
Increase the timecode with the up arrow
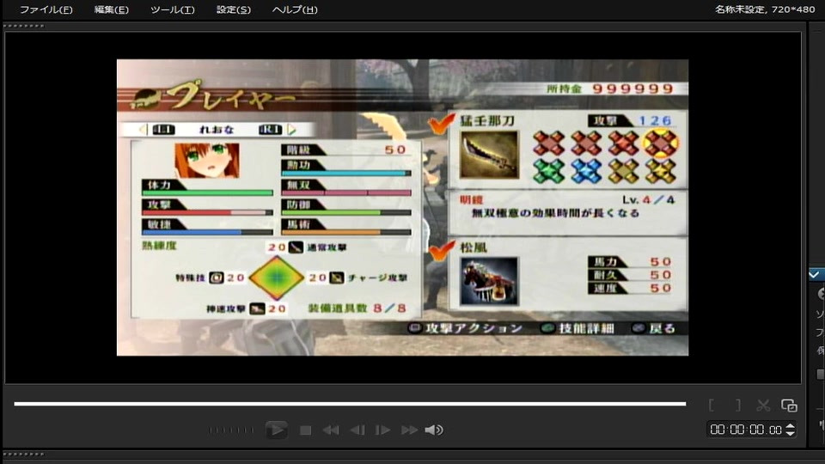tap(791, 426)
